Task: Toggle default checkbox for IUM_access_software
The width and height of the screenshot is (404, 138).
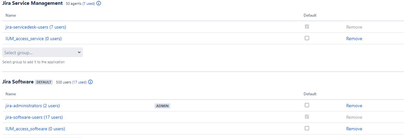Action: [307, 128]
